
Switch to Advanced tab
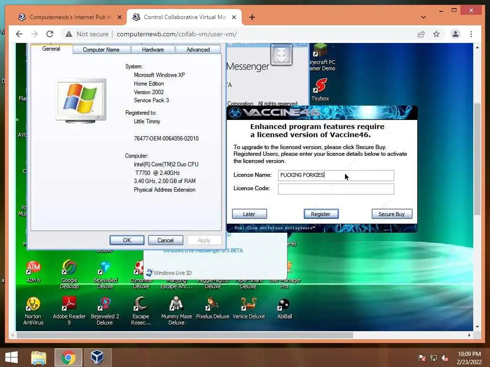[x=198, y=50]
